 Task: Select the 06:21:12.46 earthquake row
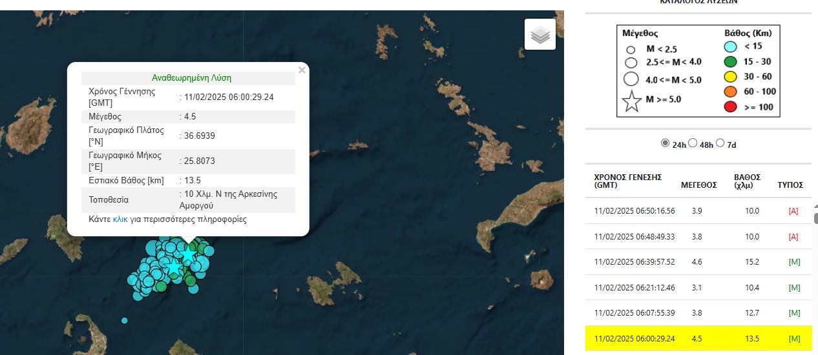point(698,287)
